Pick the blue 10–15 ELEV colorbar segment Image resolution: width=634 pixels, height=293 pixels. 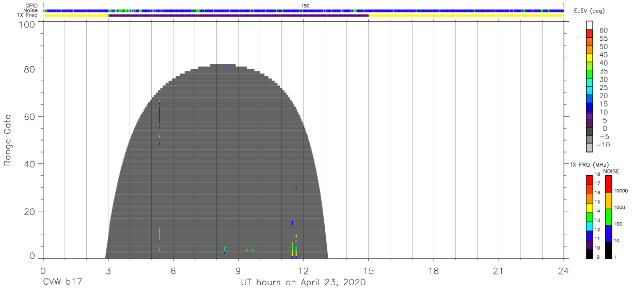coord(590,107)
